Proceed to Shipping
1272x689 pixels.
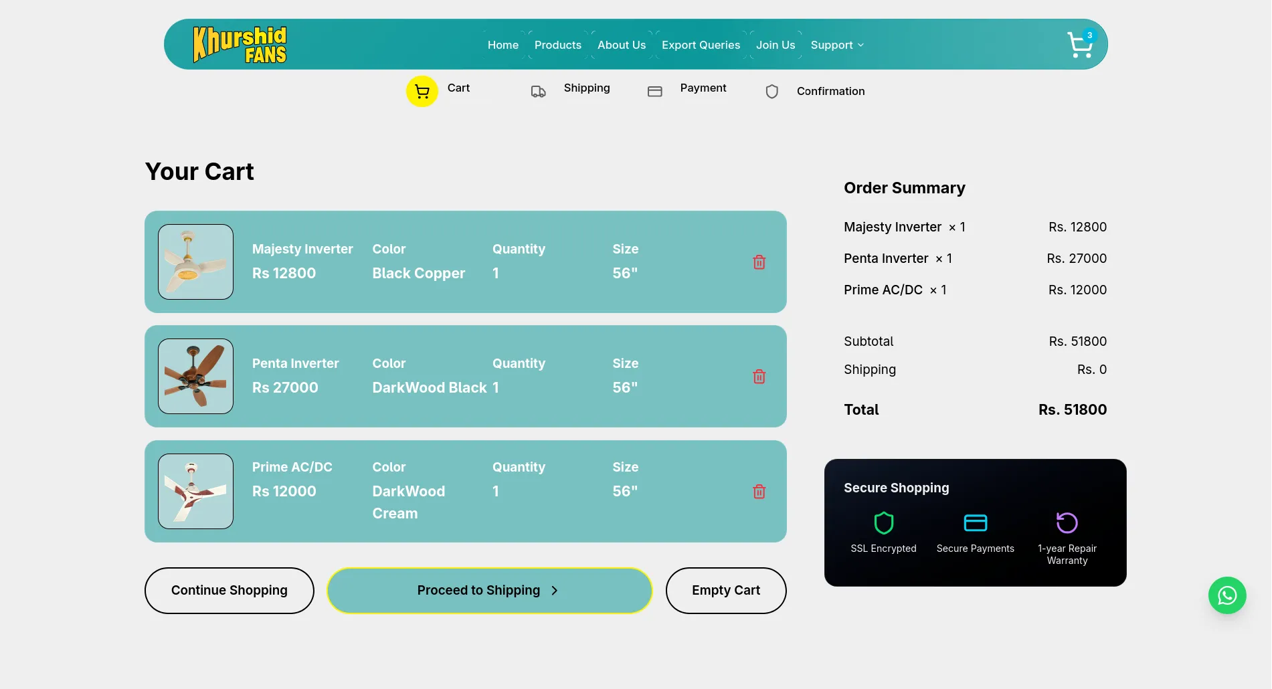click(489, 591)
